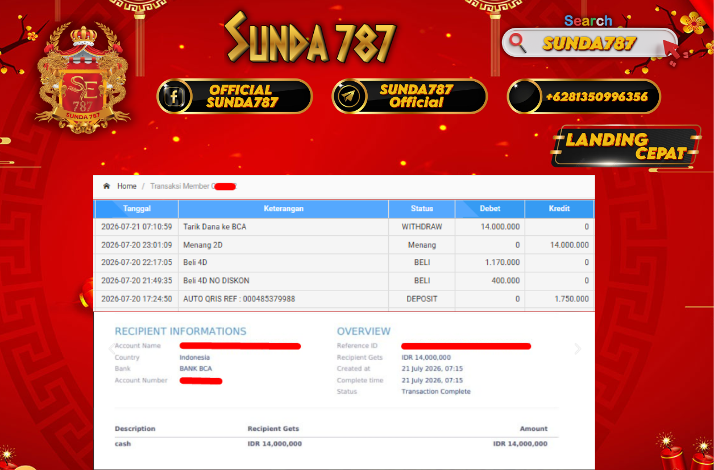714x470 pixels.
Task: Click the 14.000.000 debet cell
Action: (490, 227)
